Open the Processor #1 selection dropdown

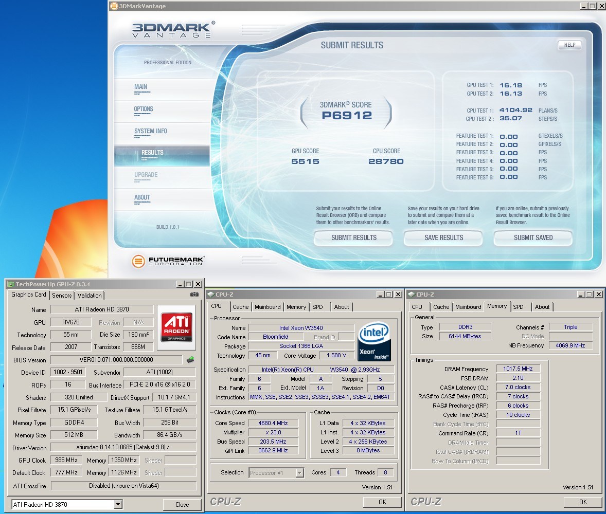pos(299,473)
